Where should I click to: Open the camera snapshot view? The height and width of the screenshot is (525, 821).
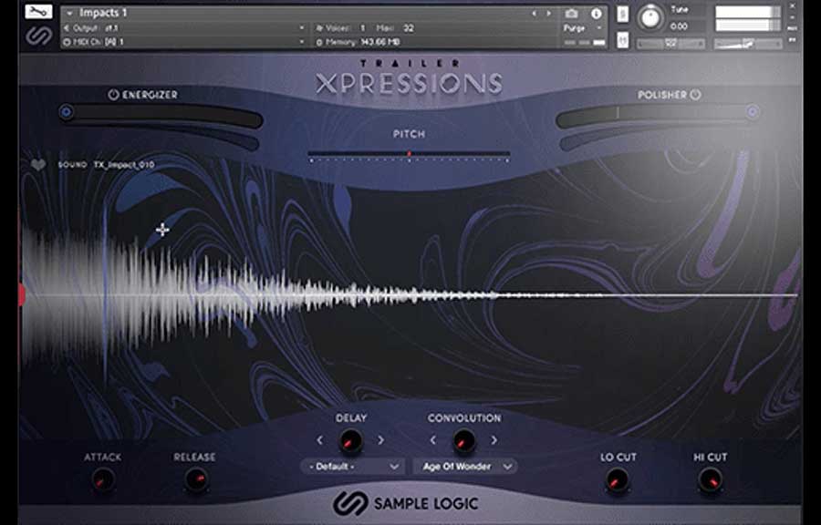[x=572, y=14]
